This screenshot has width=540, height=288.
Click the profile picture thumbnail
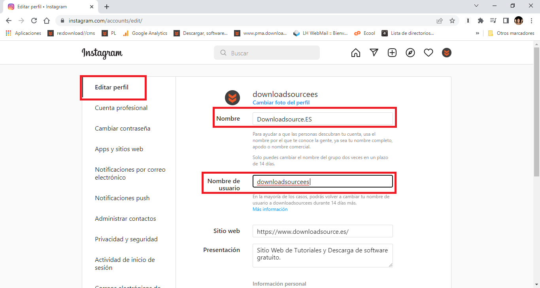pos(232,98)
